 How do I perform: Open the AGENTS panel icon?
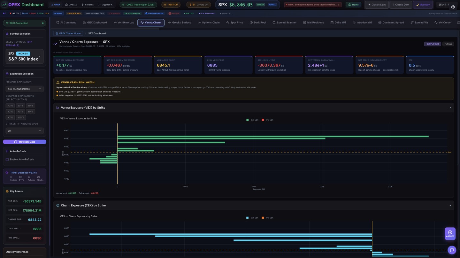450,233
